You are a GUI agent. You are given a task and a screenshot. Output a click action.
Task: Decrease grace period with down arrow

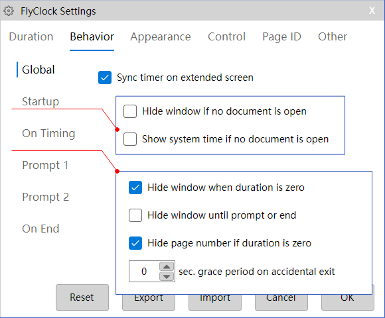pyautogui.click(x=167, y=277)
